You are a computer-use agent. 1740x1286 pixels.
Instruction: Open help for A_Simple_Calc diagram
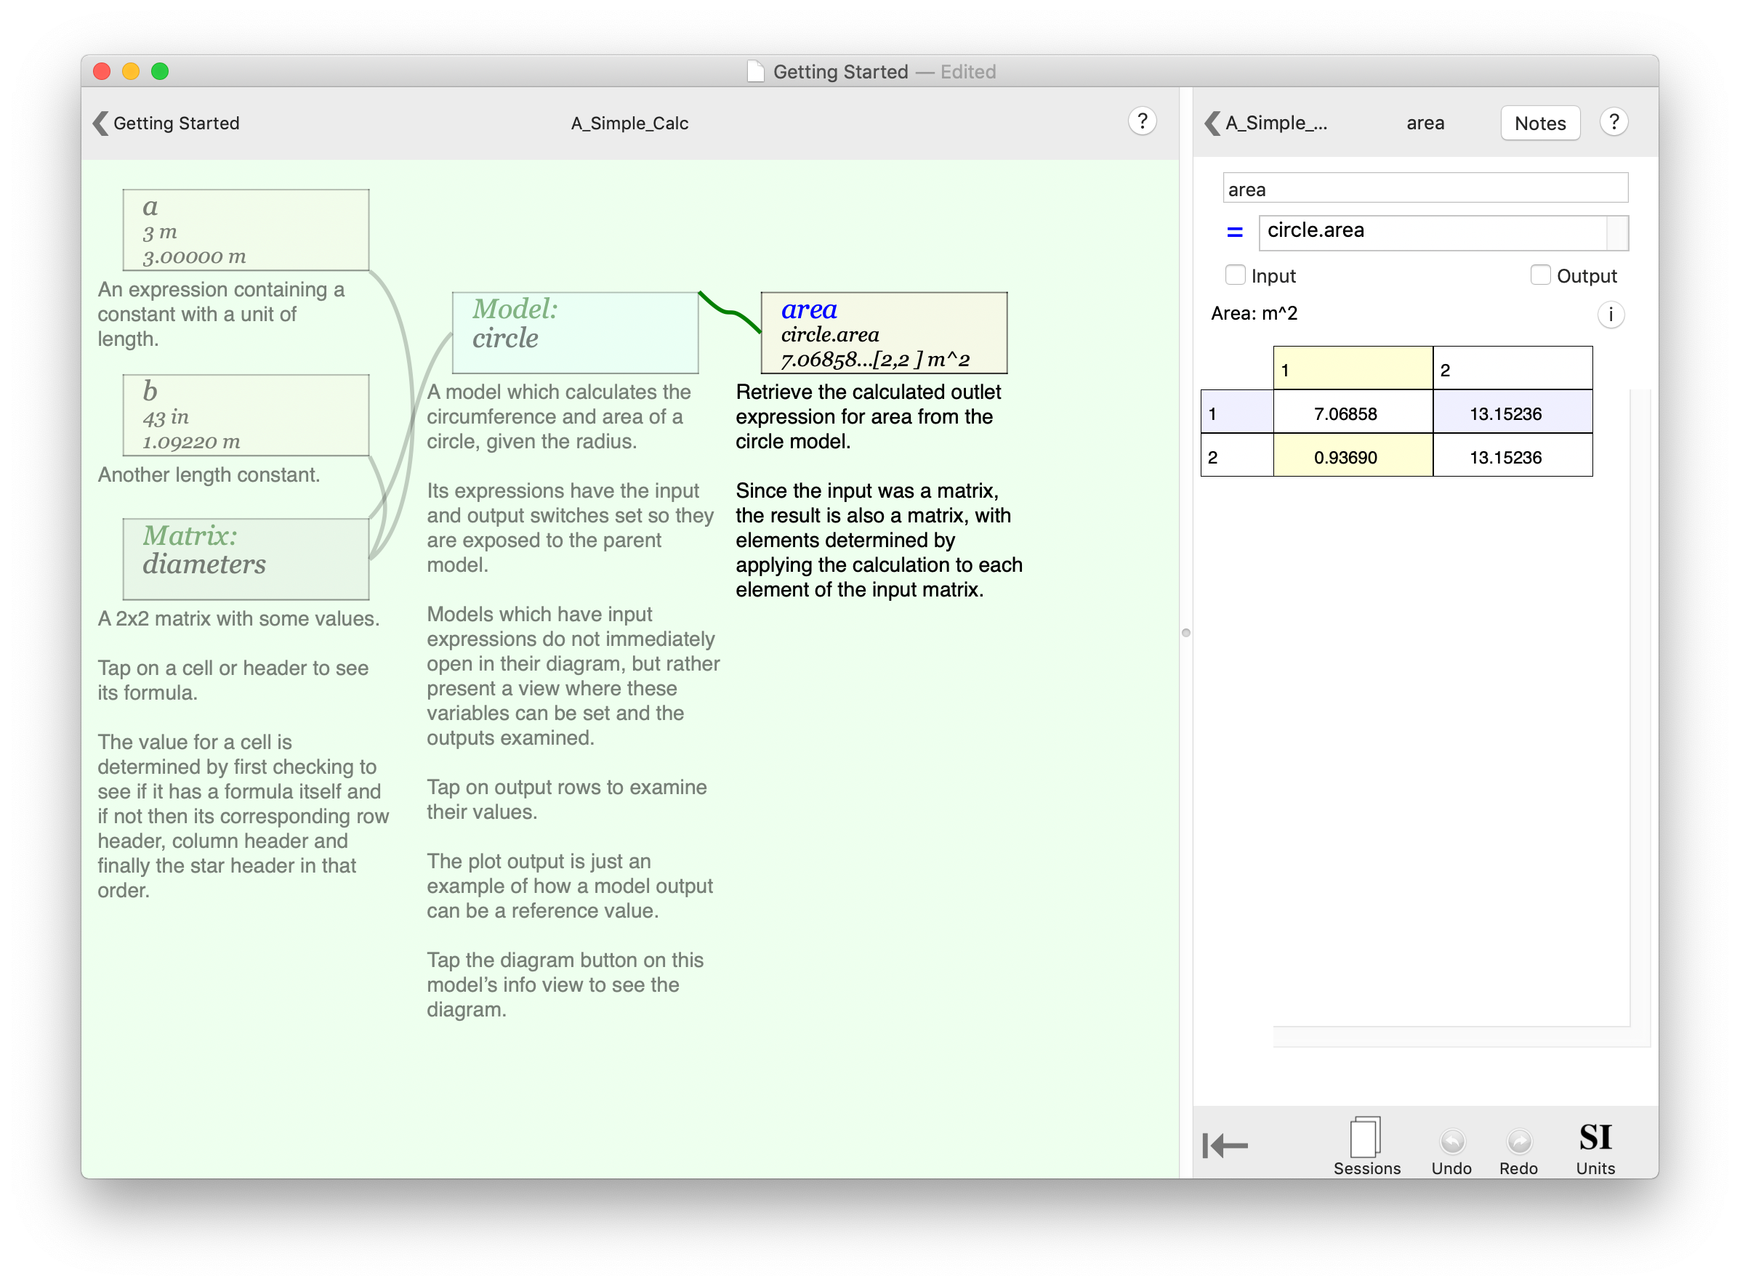1141,121
